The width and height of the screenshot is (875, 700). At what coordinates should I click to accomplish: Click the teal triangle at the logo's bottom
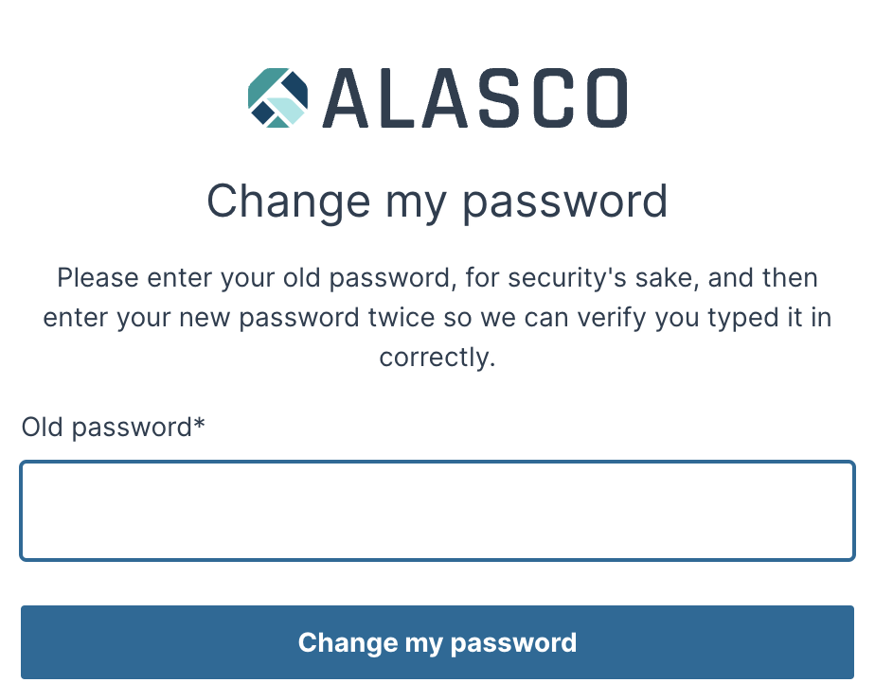pyautogui.click(x=277, y=122)
